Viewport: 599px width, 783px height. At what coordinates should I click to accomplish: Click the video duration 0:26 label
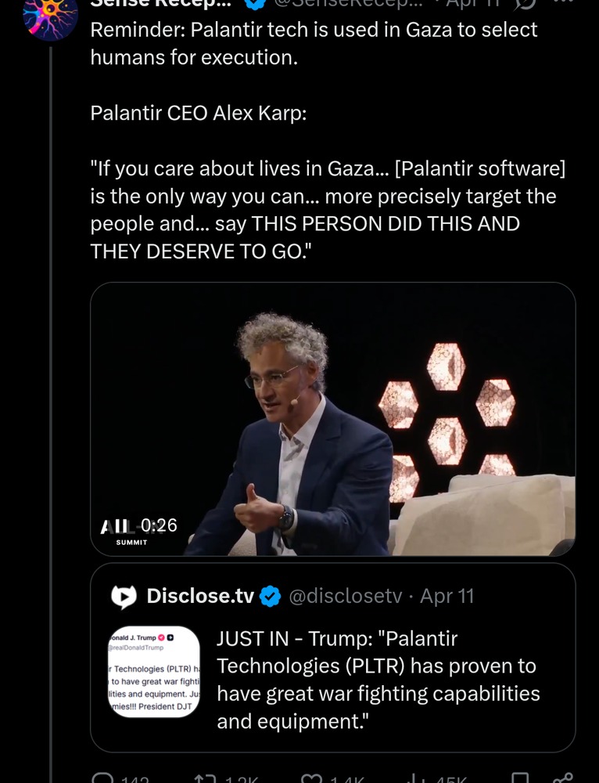(x=159, y=525)
